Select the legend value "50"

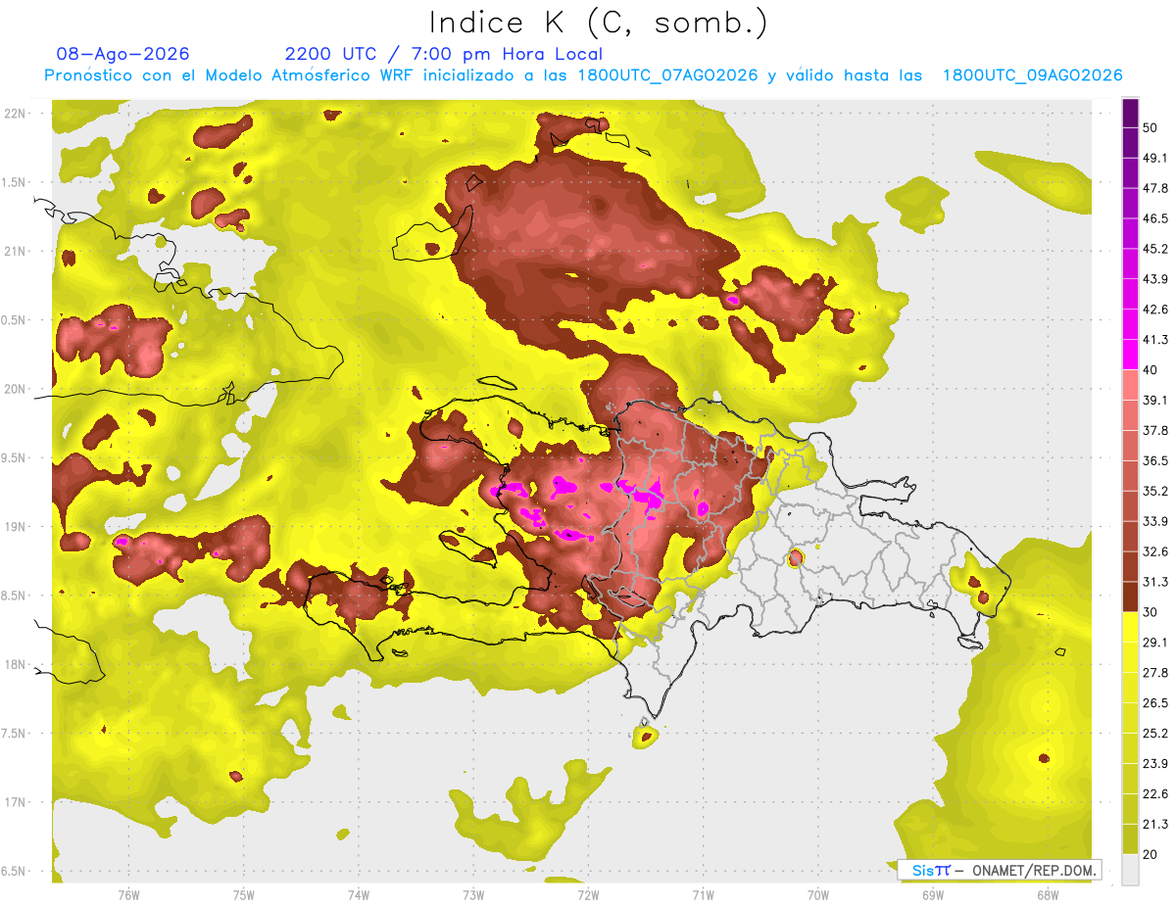click(1151, 128)
